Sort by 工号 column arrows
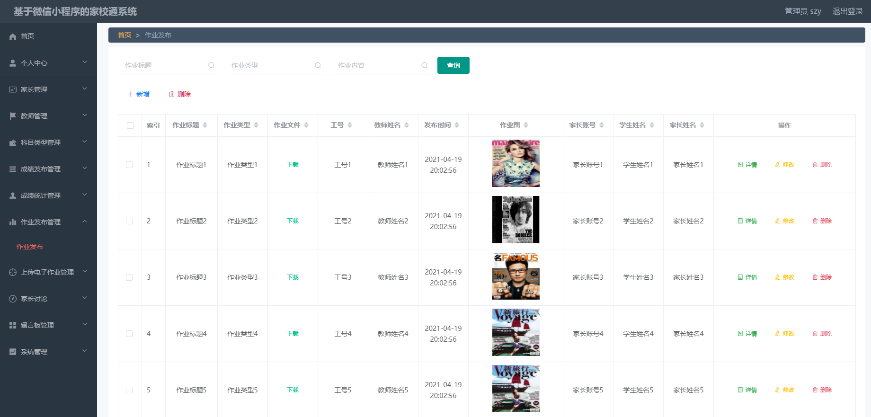871x417 pixels. tap(350, 125)
